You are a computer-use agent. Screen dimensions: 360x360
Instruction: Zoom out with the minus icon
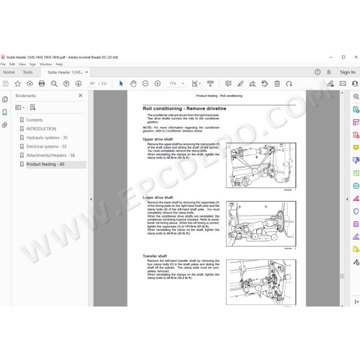point(146,83)
